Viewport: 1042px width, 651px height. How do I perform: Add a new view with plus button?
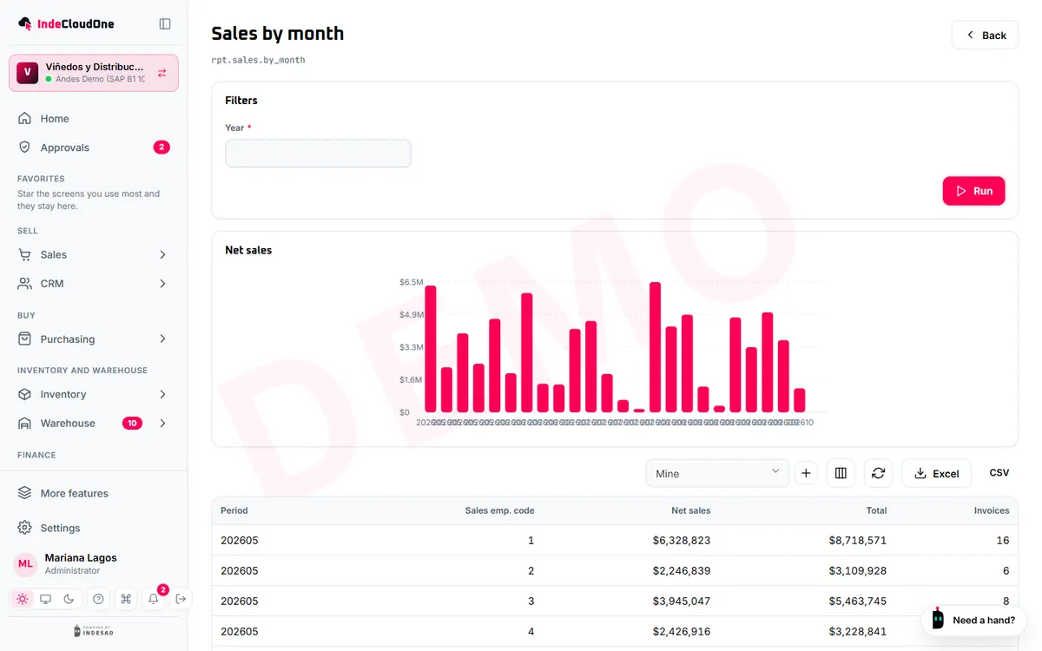pos(806,473)
